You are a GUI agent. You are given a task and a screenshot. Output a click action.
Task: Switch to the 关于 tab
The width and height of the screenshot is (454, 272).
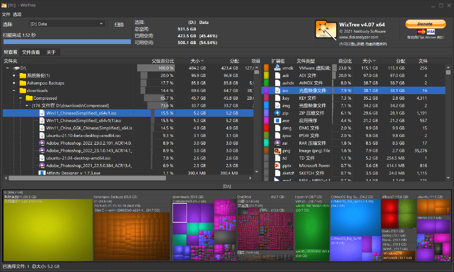[51, 52]
